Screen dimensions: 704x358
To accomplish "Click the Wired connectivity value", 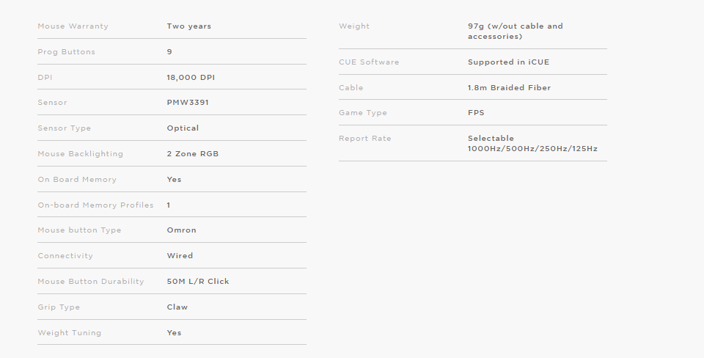I will tap(180, 255).
